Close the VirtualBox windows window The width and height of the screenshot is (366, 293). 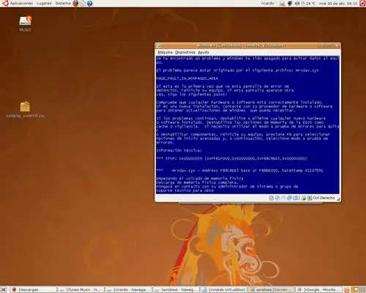coord(337,45)
